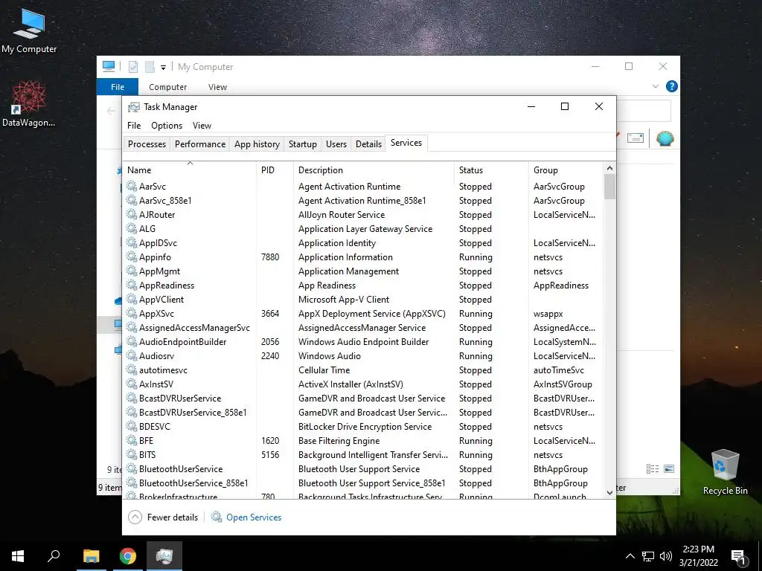The image size is (762, 571).
Task: Switch to the Processes tab
Action: 147,143
